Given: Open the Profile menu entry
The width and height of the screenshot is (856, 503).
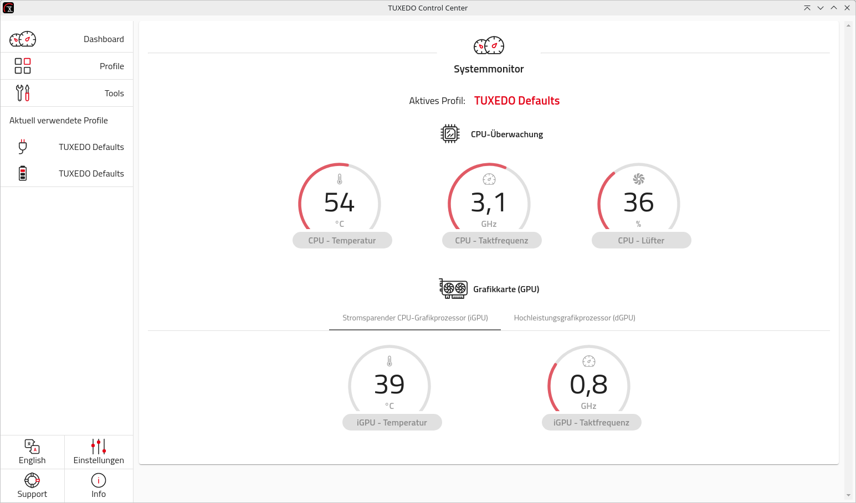Looking at the screenshot, I should pyautogui.click(x=112, y=66).
